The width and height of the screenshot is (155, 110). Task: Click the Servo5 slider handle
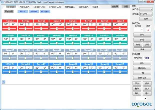(x=73, y=28)
